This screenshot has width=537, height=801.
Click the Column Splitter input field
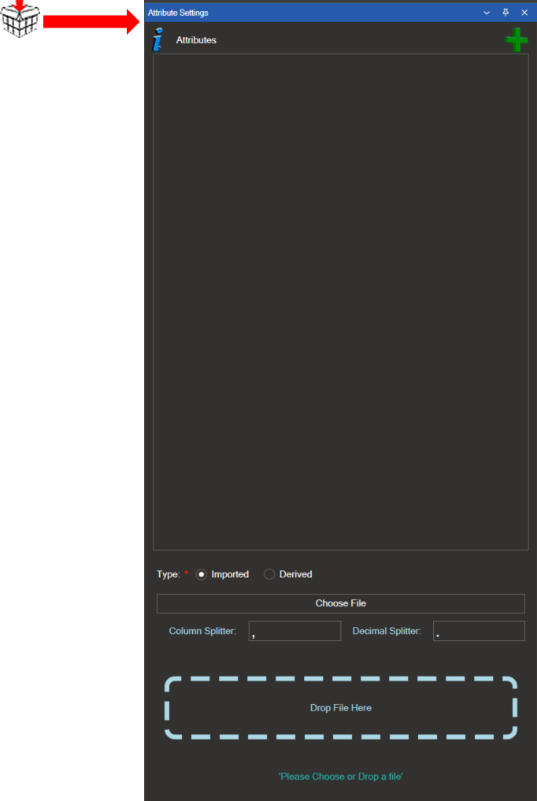(294, 631)
